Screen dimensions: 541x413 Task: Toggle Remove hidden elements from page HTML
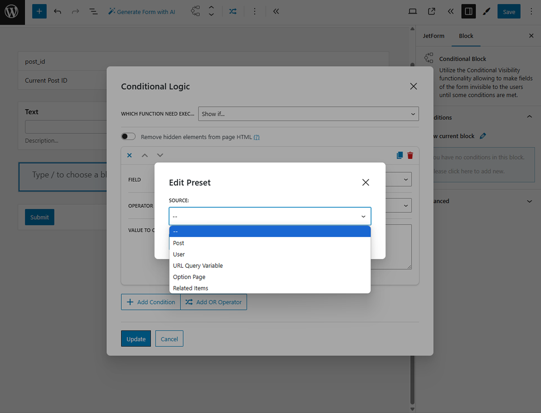point(128,136)
